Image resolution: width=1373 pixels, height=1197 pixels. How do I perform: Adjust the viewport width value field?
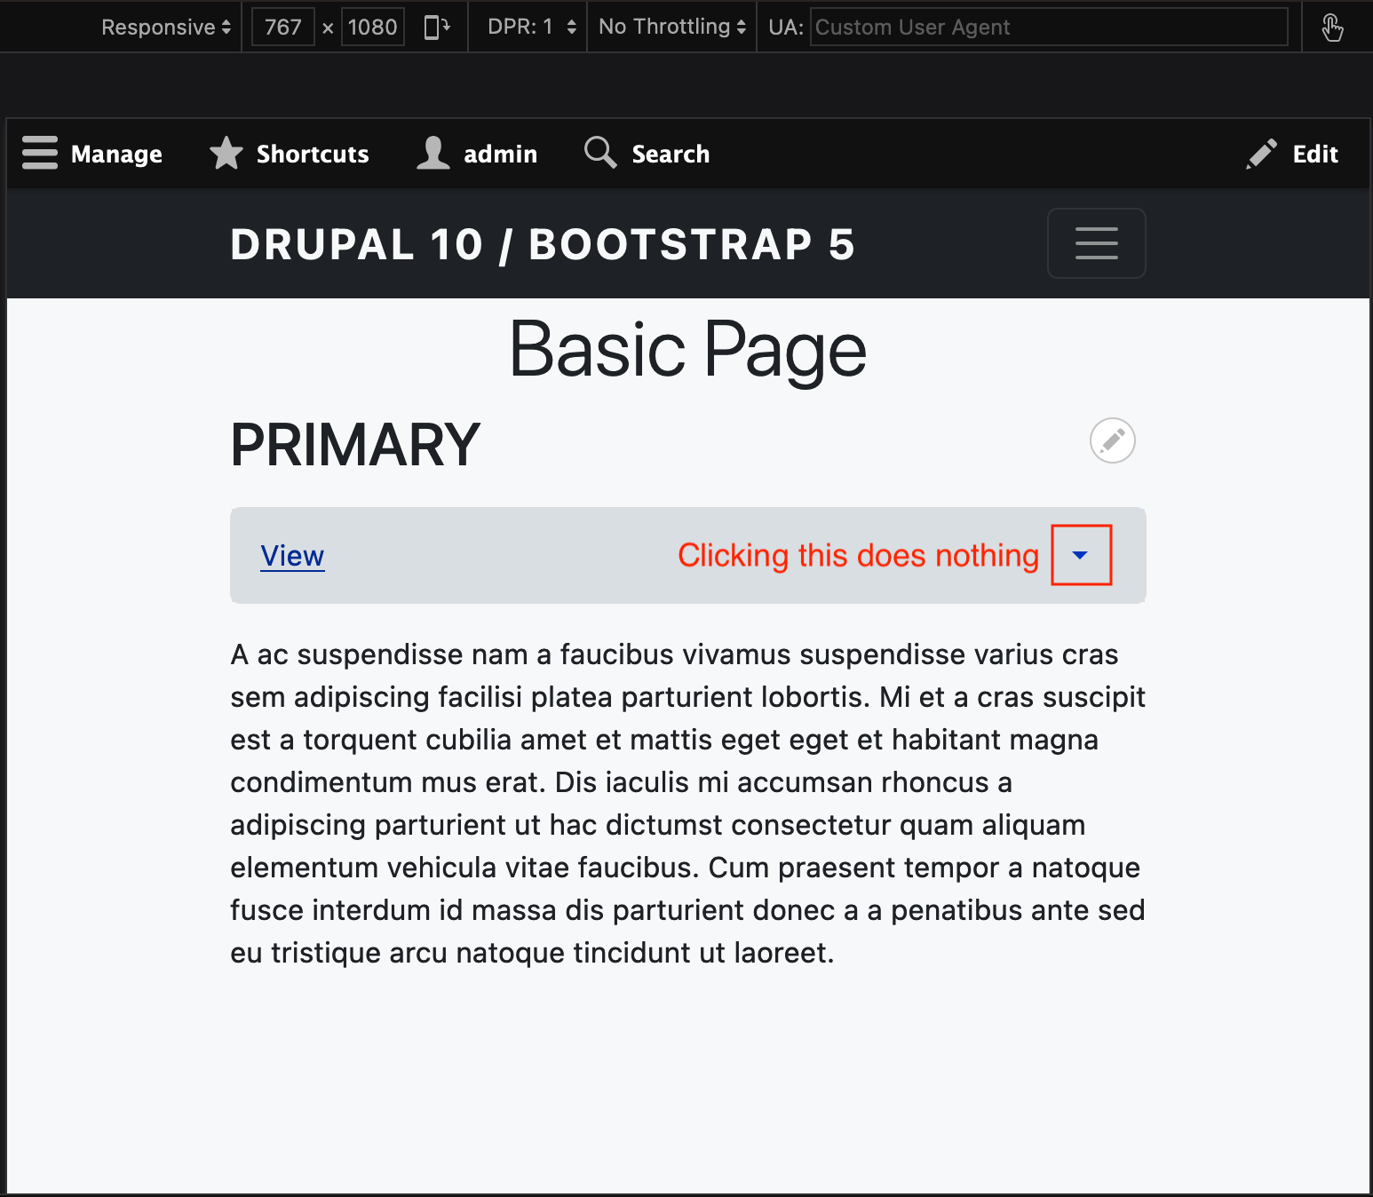pos(282,27)
